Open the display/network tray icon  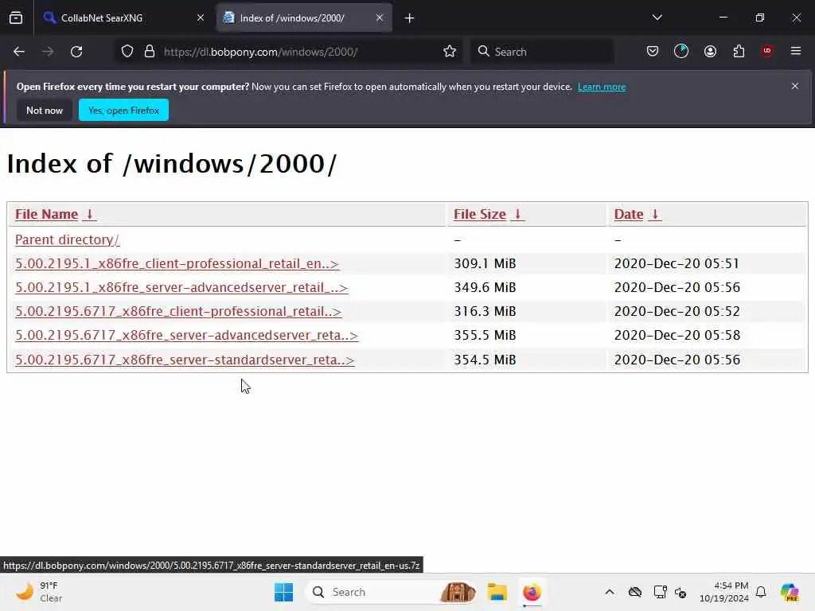660,592
